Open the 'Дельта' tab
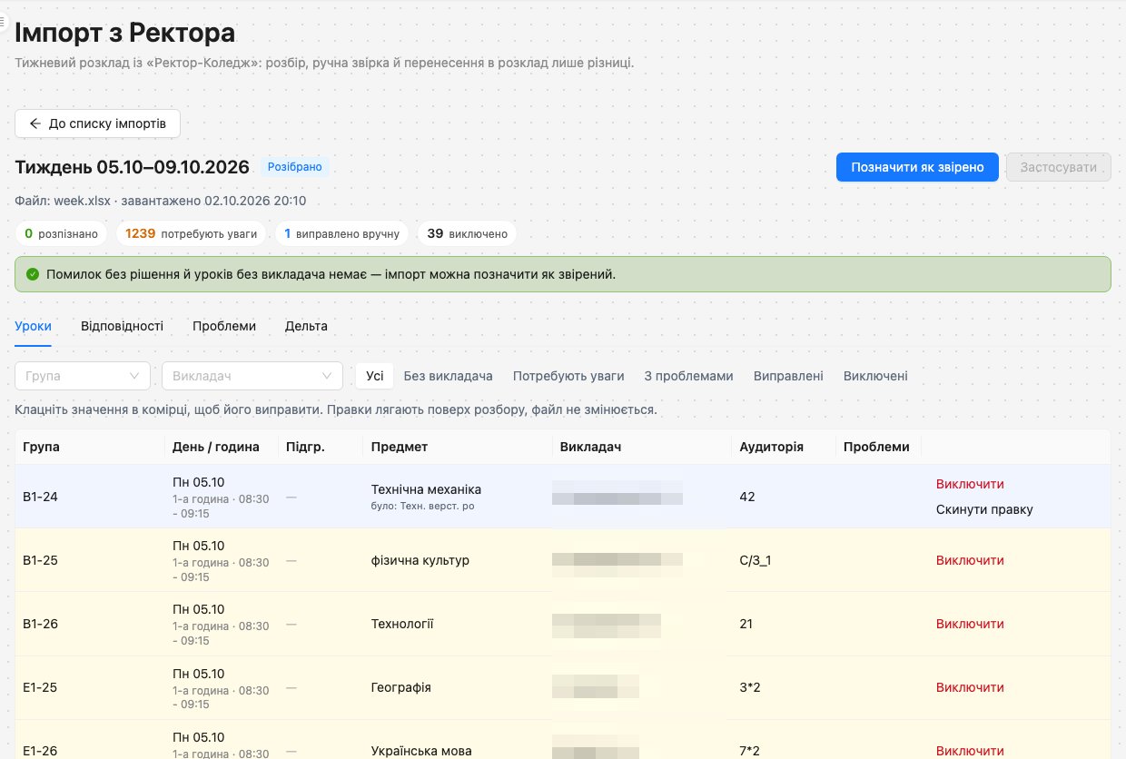Viewport: 1126px width, 759px height. click(306, 326)
